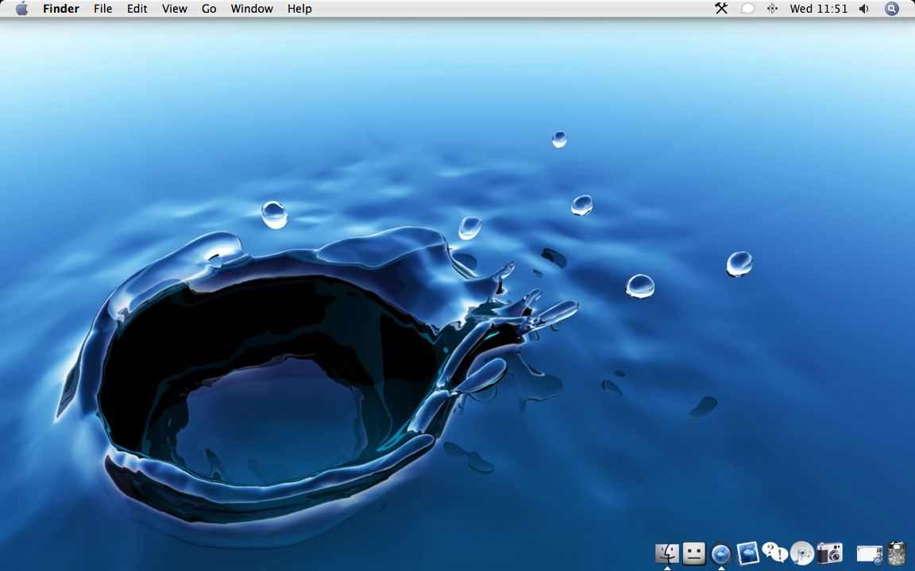Open the View menu
The image size is (915, 571).
(x=175, y=9)
